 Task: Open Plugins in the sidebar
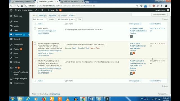tap(16, 49)
